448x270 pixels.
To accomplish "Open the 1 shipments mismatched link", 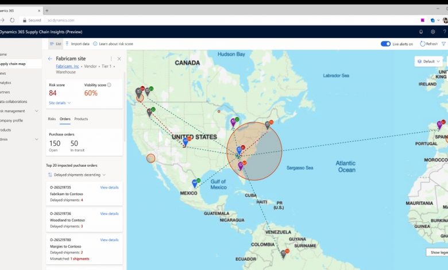I will [80, 259].
